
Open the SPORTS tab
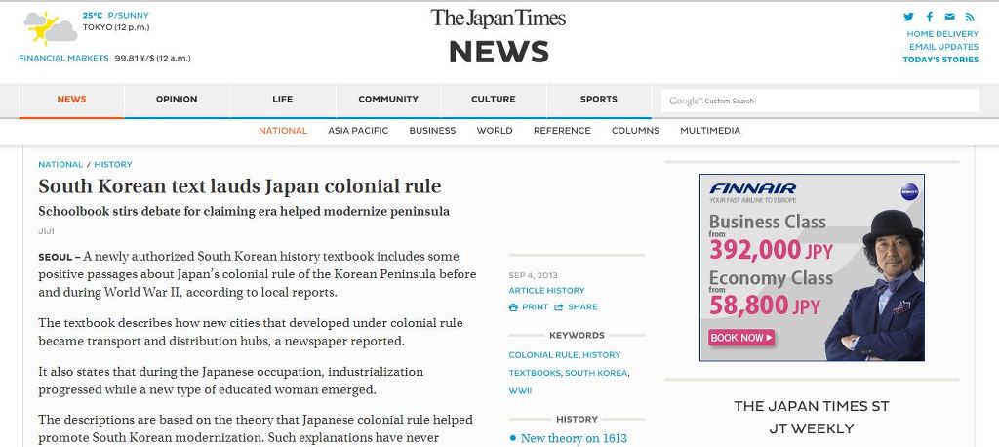[598, 100]
